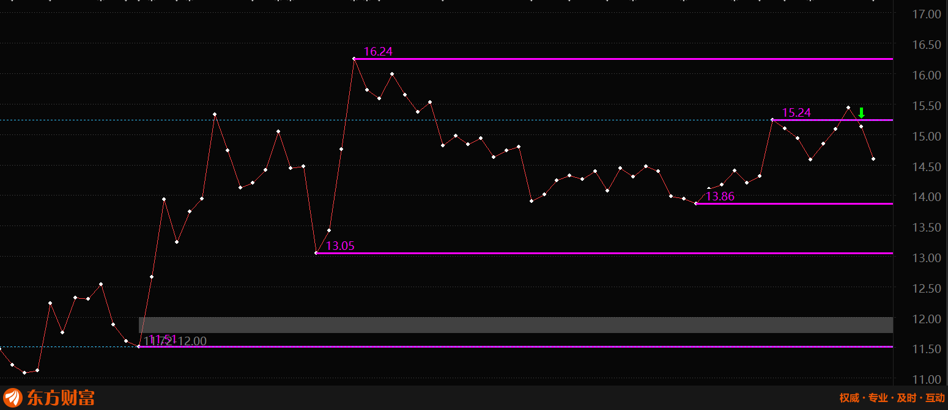Click the 15.00 value on the price axis
Screen dimensions: 948x410
926,136
